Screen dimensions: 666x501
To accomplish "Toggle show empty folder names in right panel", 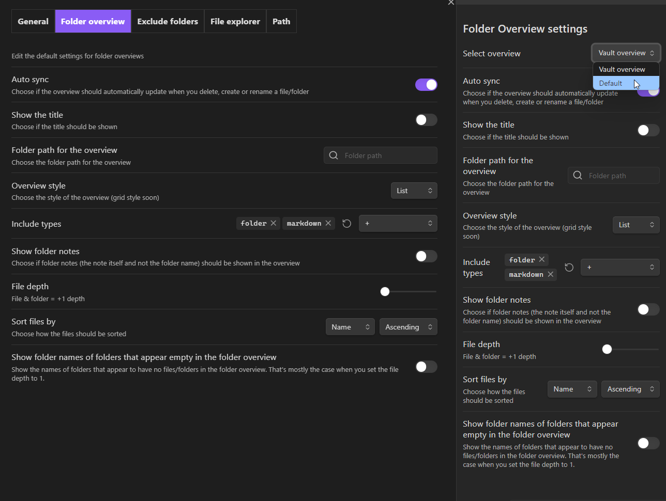I will 648,443.
